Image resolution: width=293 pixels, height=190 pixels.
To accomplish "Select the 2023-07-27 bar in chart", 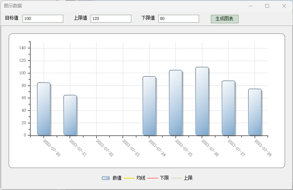I will [x=228, y=108].
